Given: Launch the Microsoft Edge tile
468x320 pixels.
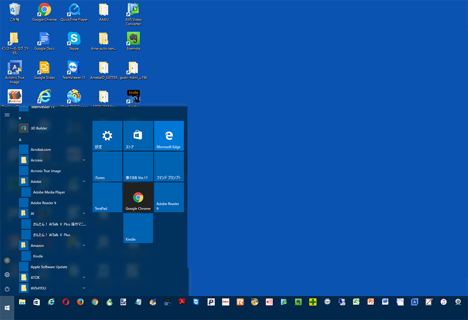Looking at the screenshot, I should click(169, 136).
